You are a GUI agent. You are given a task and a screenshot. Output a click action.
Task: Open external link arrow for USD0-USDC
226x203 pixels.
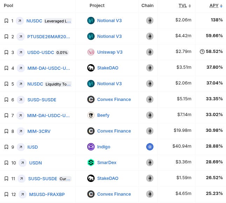click(21, 52)
